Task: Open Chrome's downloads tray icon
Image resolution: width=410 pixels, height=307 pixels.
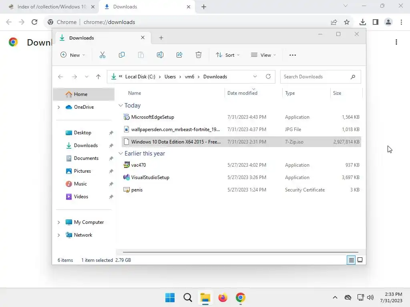Action: tap(362, 22)
